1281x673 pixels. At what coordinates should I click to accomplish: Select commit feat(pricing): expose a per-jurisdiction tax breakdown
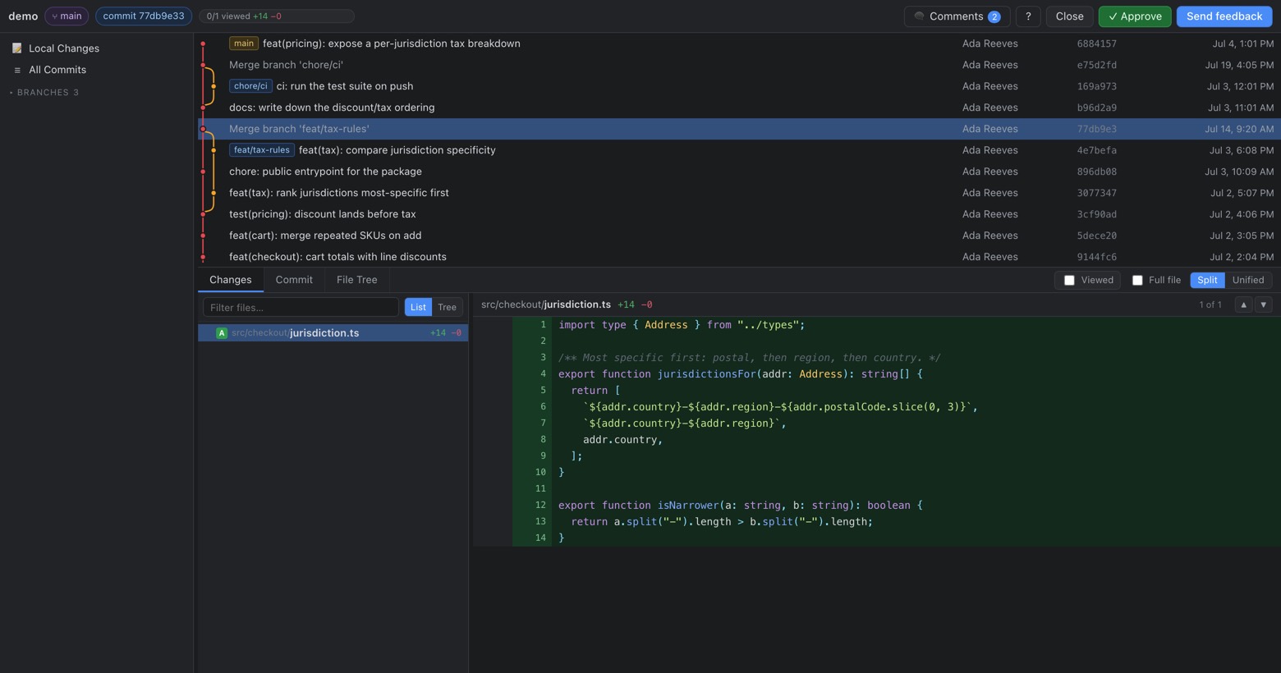pos(739,43)
